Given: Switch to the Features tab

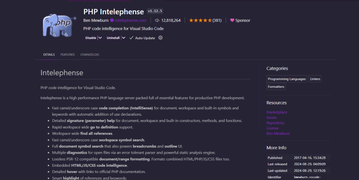Looking at the screenshot, I should tap(67, 55).
